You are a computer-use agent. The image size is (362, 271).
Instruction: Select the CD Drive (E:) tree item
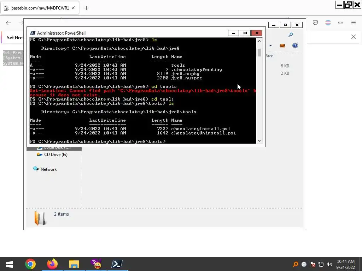point(56,155)
